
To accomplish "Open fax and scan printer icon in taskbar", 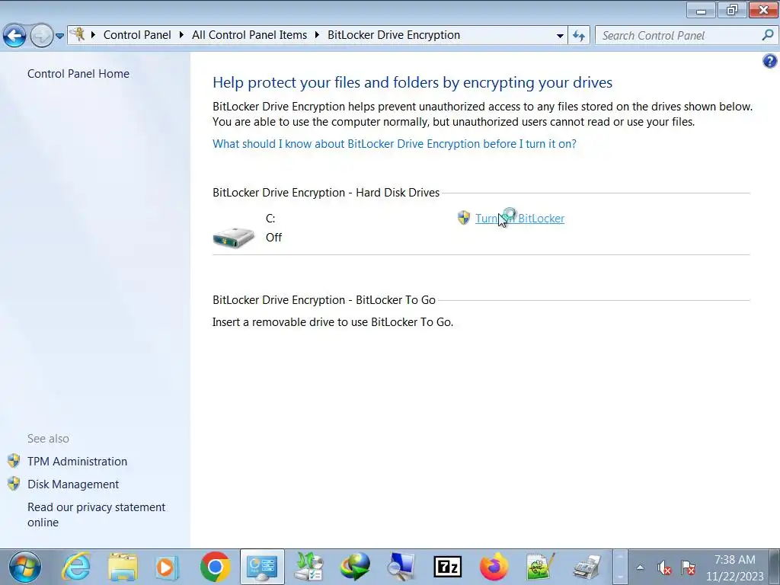I will [x=587, y=567].
